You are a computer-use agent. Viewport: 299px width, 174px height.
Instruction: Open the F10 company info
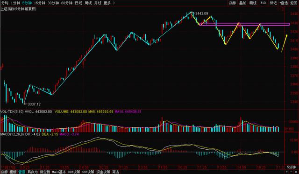click(263, 3)
